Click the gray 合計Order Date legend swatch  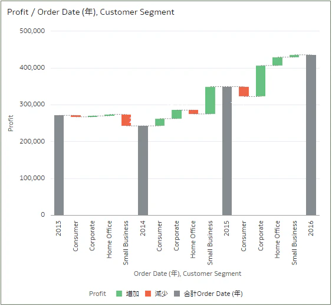177,294
